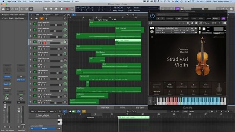The width and height of the screenshot is (235, 132).
Task: Show automation with the curve icon in Tracks menu bar
Action: pos(65,15)
